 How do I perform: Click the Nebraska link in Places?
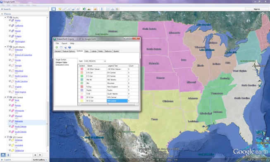[x=19, y=121]
